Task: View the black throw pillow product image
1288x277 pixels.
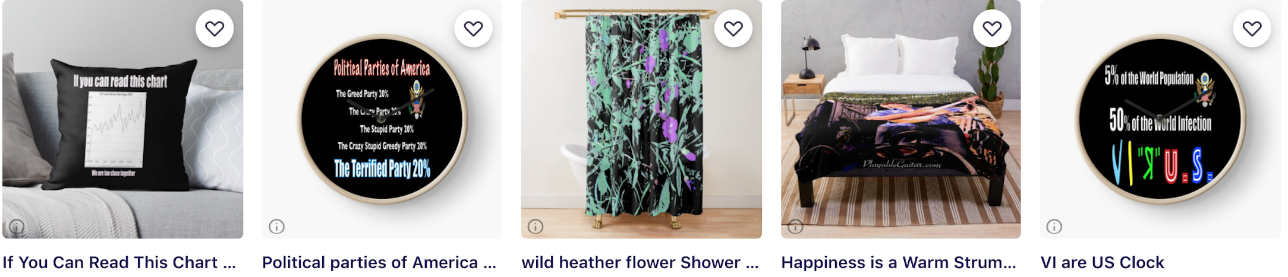Action: 122,119
